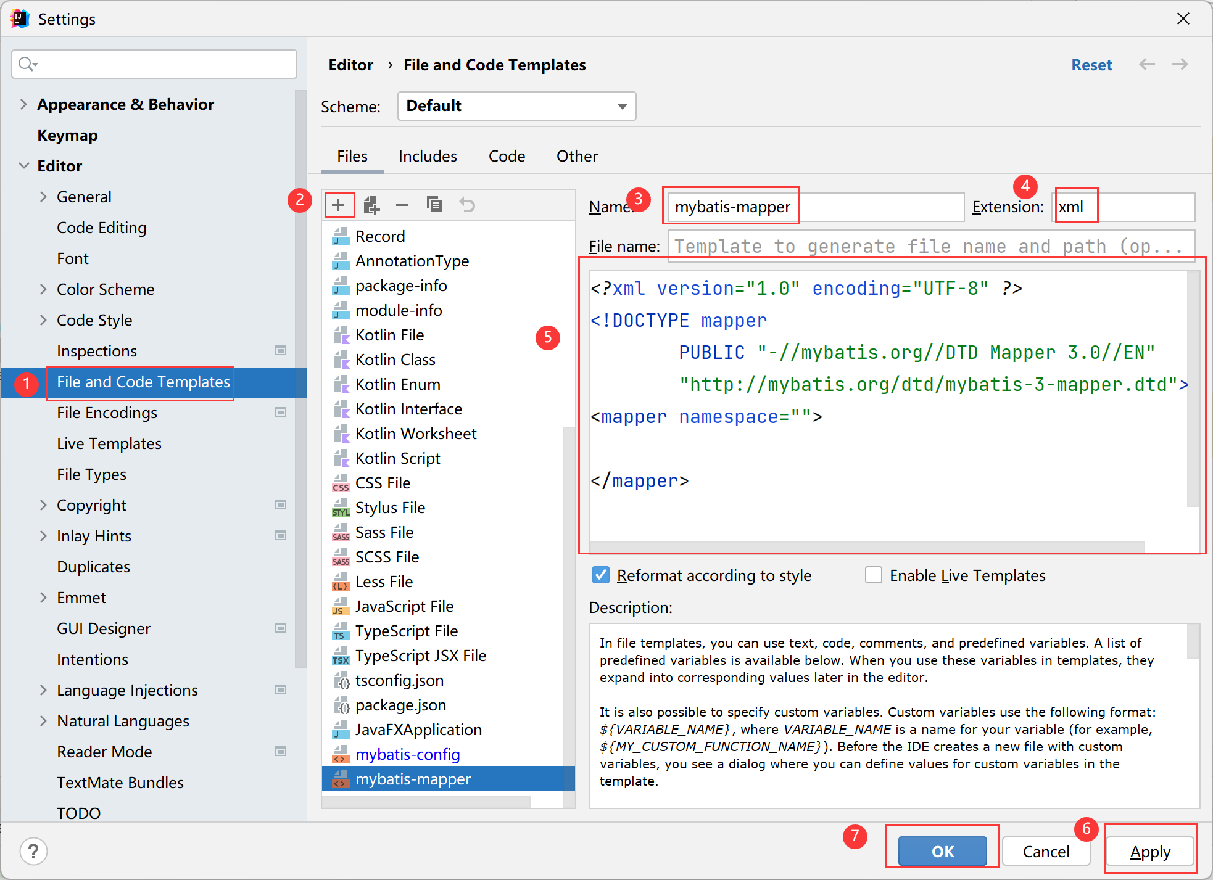The width and height of the screenshot is (1213, 880).
Task: Switch to the Other tab
Action: (x=577, y=156)
